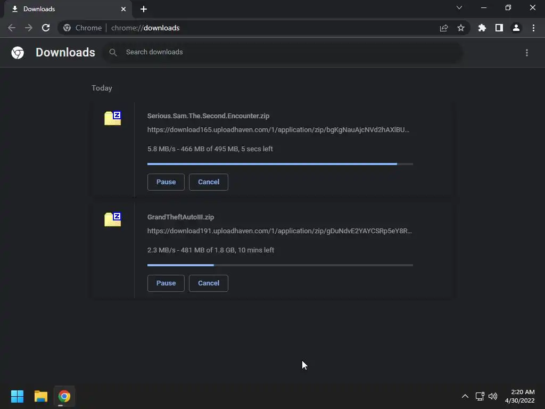Click the browser back arrow
This screenshot has width=545, height=409.
click(x=12, y=28)
